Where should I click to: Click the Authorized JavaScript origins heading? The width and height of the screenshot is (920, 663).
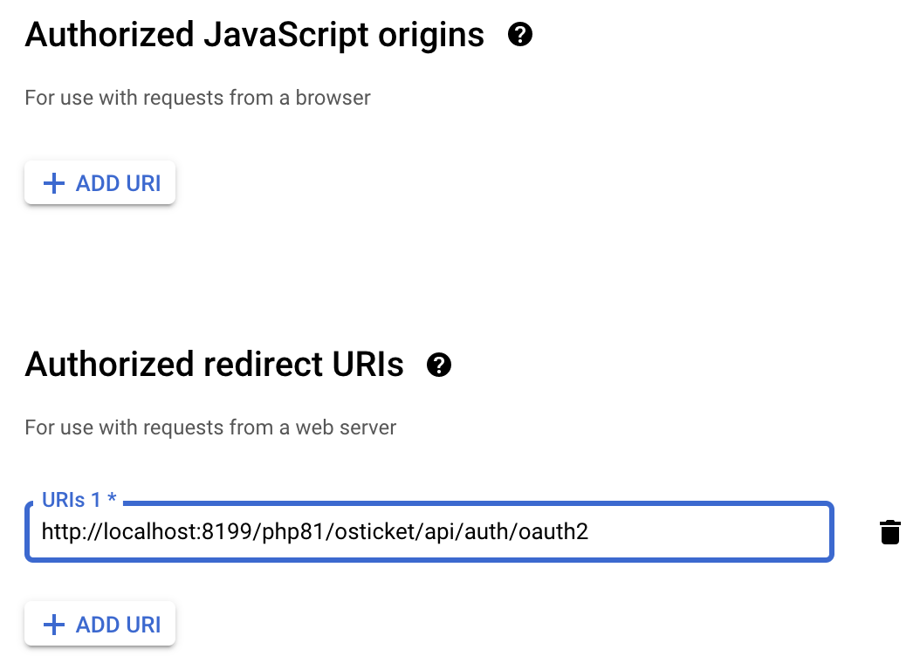[x=255, y=35]
